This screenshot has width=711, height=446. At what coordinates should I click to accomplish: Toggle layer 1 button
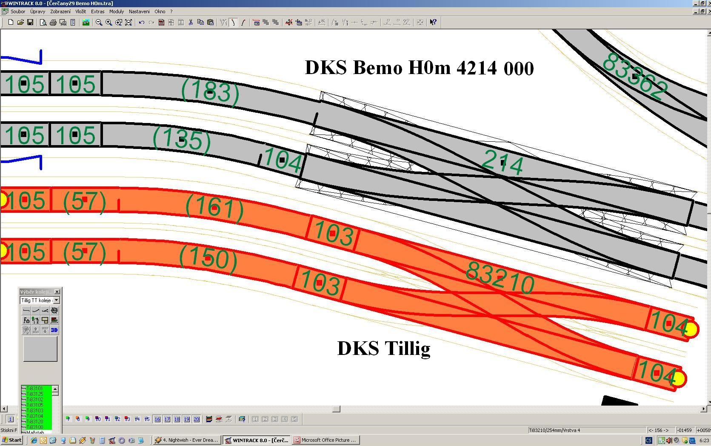[x=11, y=419]
